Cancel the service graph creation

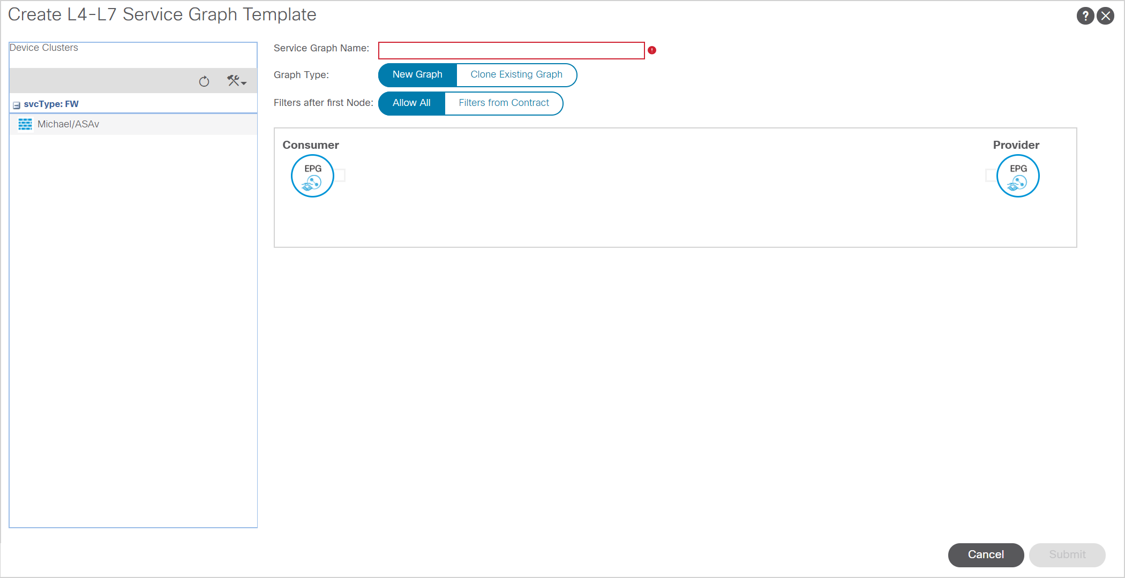(x=986, y=555)
